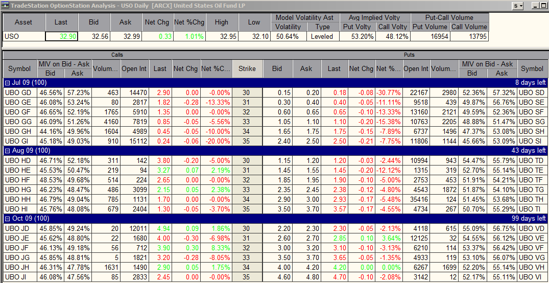Collapse the Aug 09 (100) expiration group
This screenshot has width=549, height=283.
[6, 151]
